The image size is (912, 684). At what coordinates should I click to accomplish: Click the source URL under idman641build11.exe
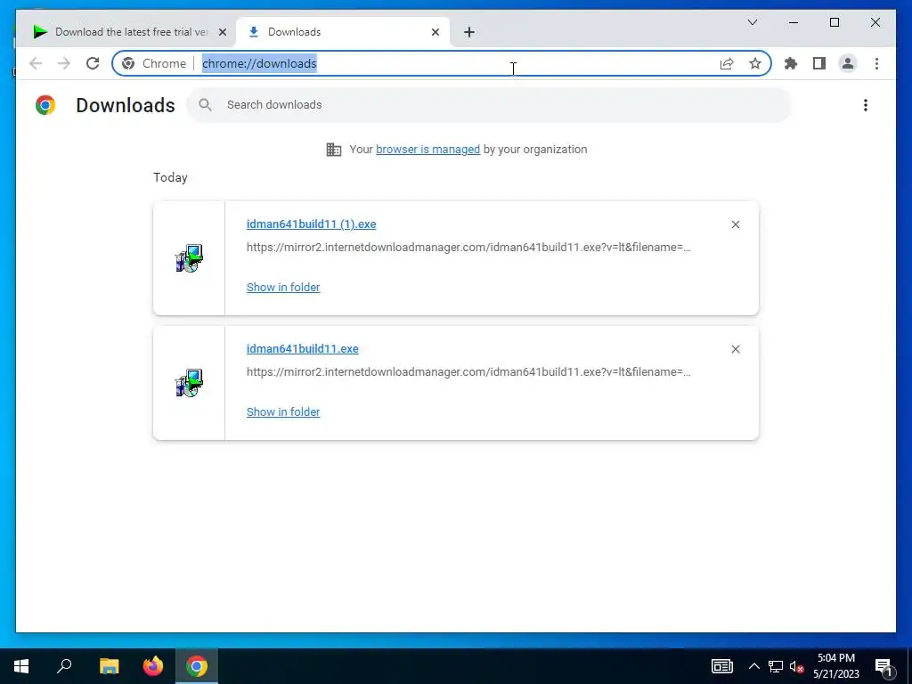468,371
